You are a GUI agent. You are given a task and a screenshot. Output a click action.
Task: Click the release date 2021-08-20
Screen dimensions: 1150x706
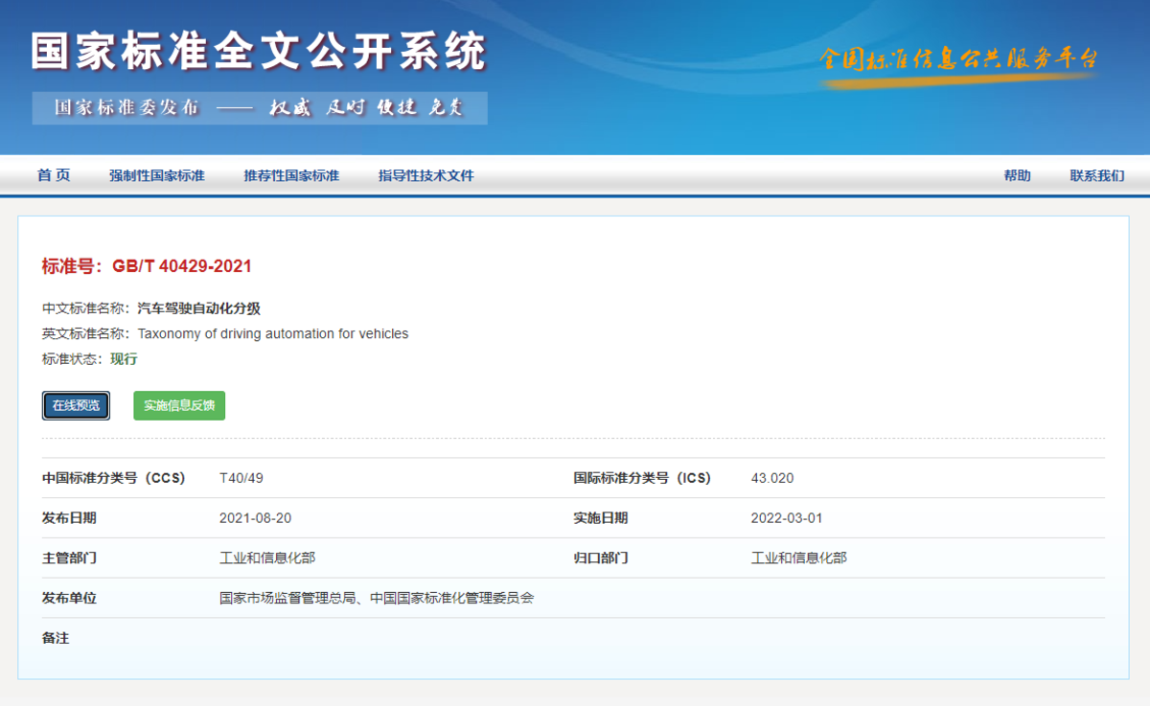pyautogui.click(x=255, y=518)
